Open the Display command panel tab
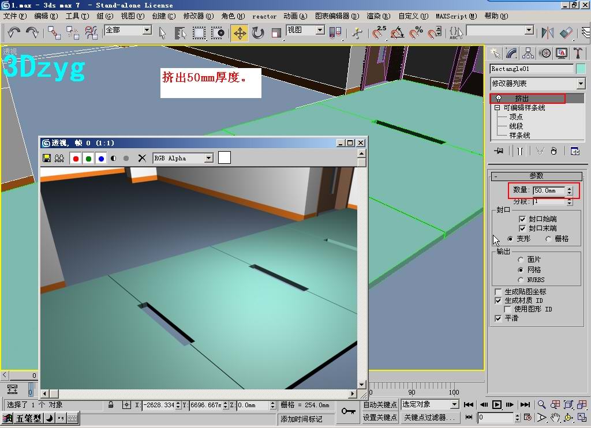The width and height of the screenshot is (591, 428). pyautogui.click(x=562, y=53)
